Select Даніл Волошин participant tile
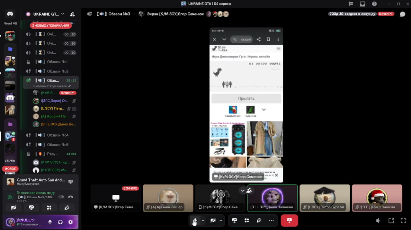The image size is (411, 230). tap(273, 198)
